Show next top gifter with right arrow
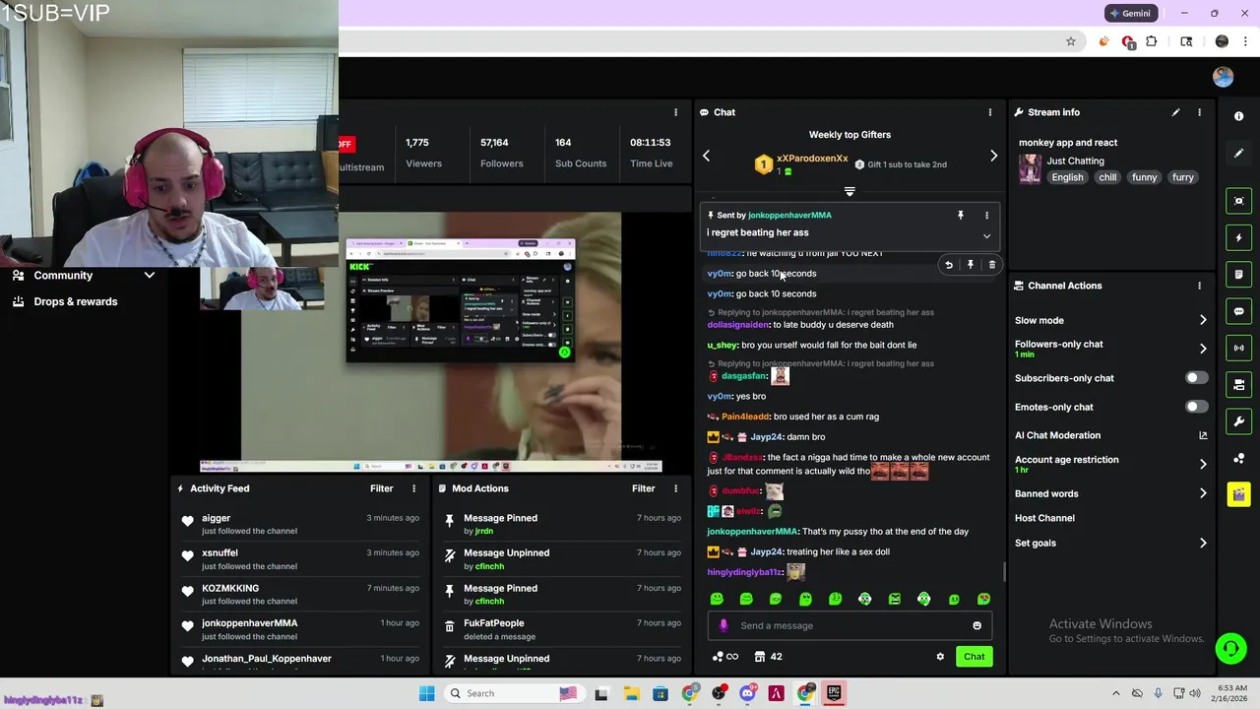This screenshot has width=1260, height=709. click(x=993, y=156)
